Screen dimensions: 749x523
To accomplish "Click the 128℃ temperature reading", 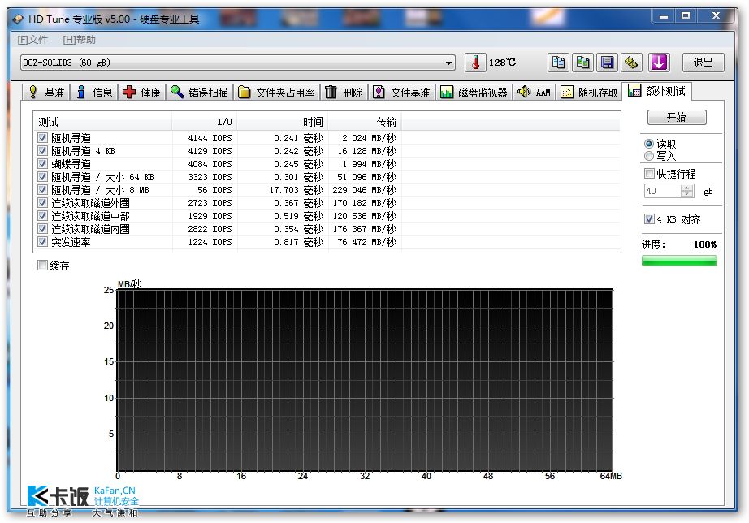I will coord(503,63).
